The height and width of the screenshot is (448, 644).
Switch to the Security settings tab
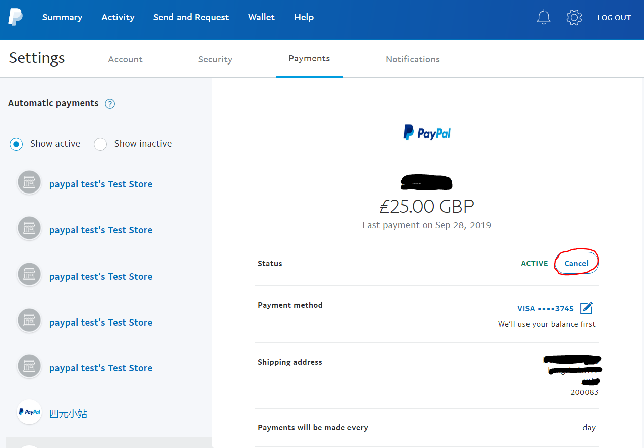coord(215,59)
